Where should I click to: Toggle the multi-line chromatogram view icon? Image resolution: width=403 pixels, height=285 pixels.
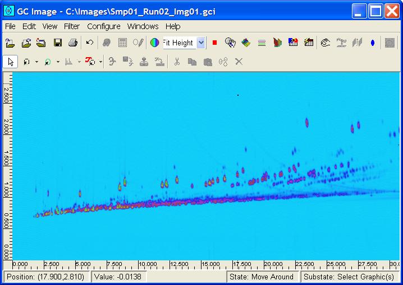pos(262,43)
